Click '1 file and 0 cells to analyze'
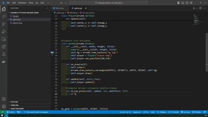This screenshot has width=208, height=117. (x=36, y=112)
